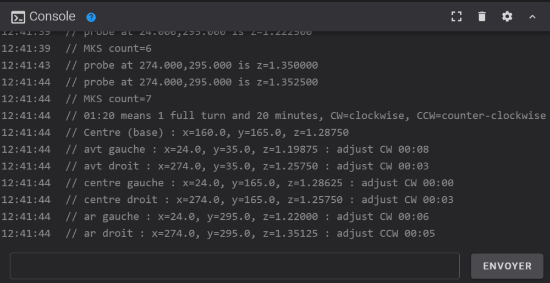Clear console with the trash icon
The height and width of the screenshot is (283, 550).
point(482,16)
